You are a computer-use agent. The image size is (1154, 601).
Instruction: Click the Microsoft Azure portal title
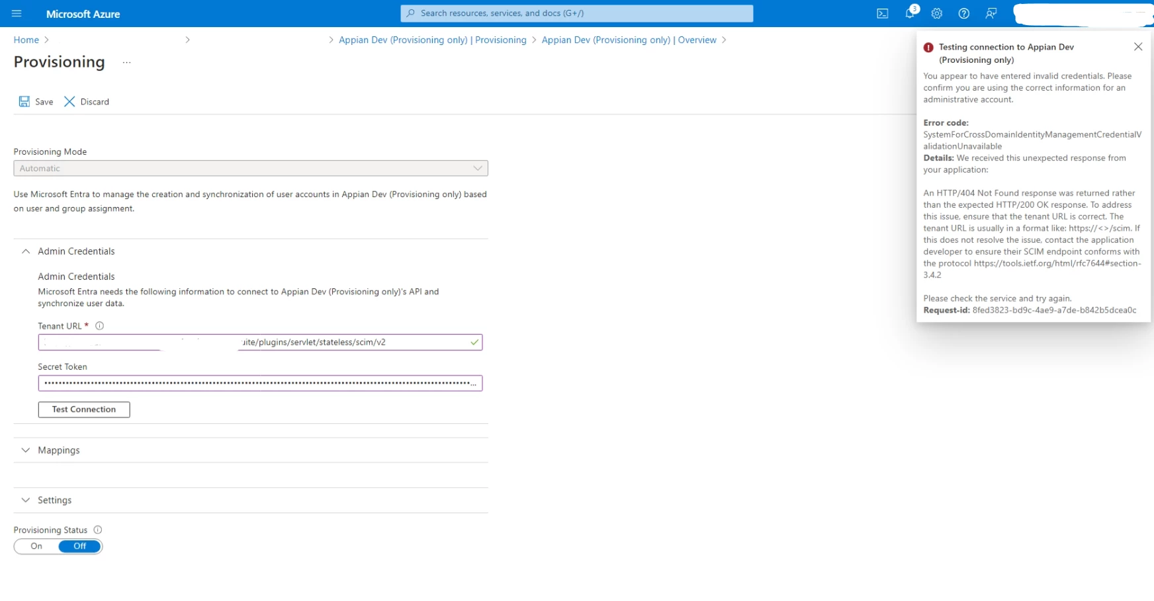[x=83, y=14]
